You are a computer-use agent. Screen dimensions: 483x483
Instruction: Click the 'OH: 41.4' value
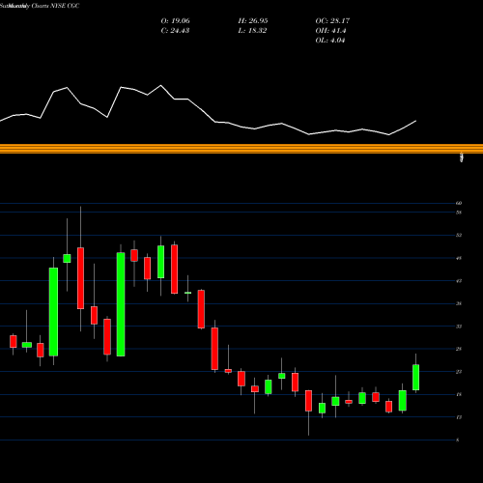(x=330, y=31)
